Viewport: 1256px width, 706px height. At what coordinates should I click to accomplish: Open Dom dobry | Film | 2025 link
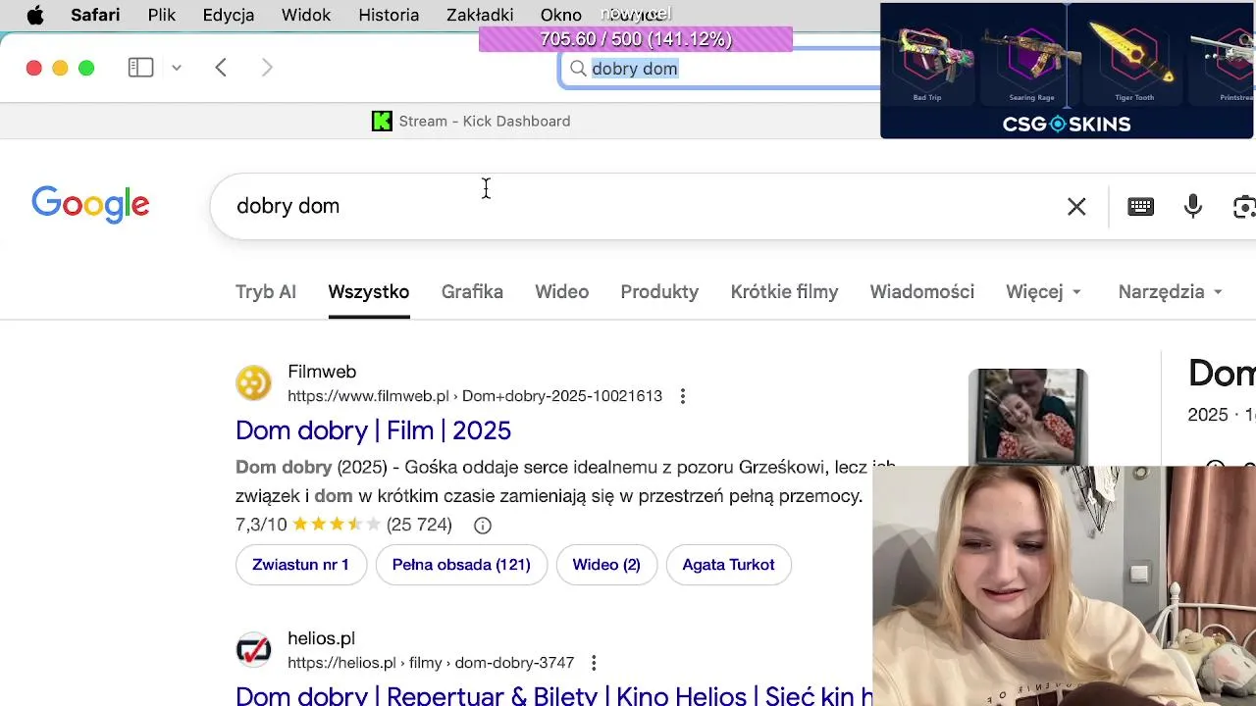pos(373,430)
